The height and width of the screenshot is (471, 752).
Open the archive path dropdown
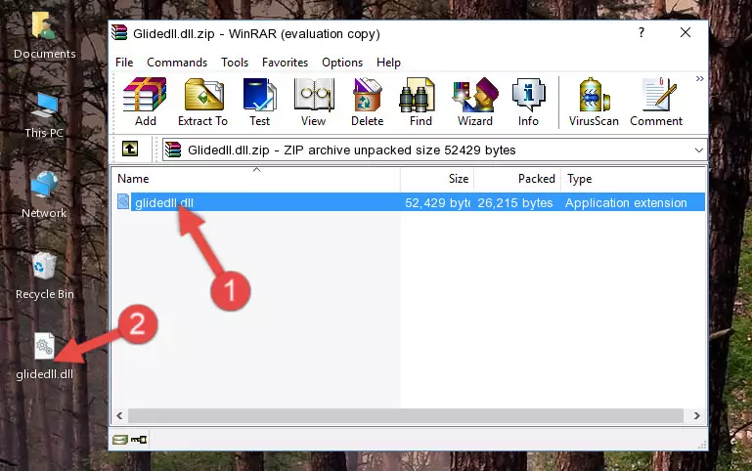(699, 150)
